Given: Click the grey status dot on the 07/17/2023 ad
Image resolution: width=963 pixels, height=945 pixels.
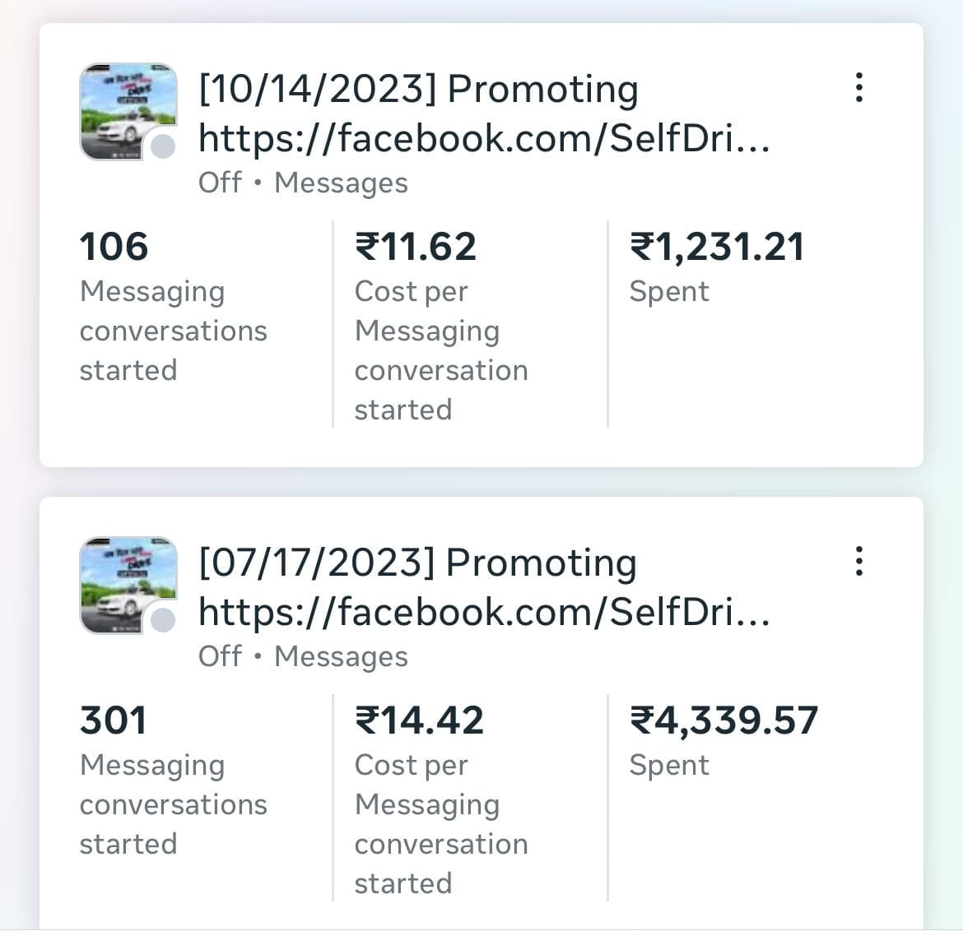Looking at the screenshot, I should pos(163,620).
